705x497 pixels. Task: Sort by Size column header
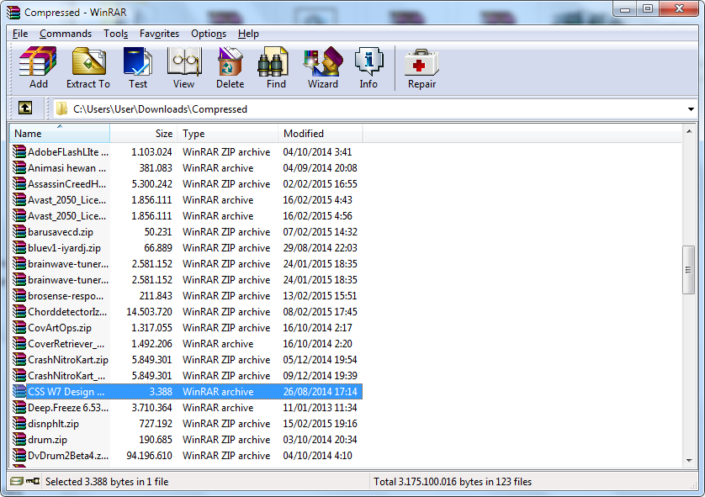click(x=144, y=134)
